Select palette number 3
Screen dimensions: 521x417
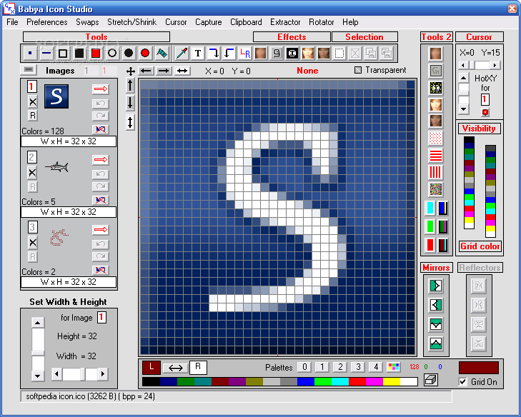pyautogui.click(x=358, y=367)
